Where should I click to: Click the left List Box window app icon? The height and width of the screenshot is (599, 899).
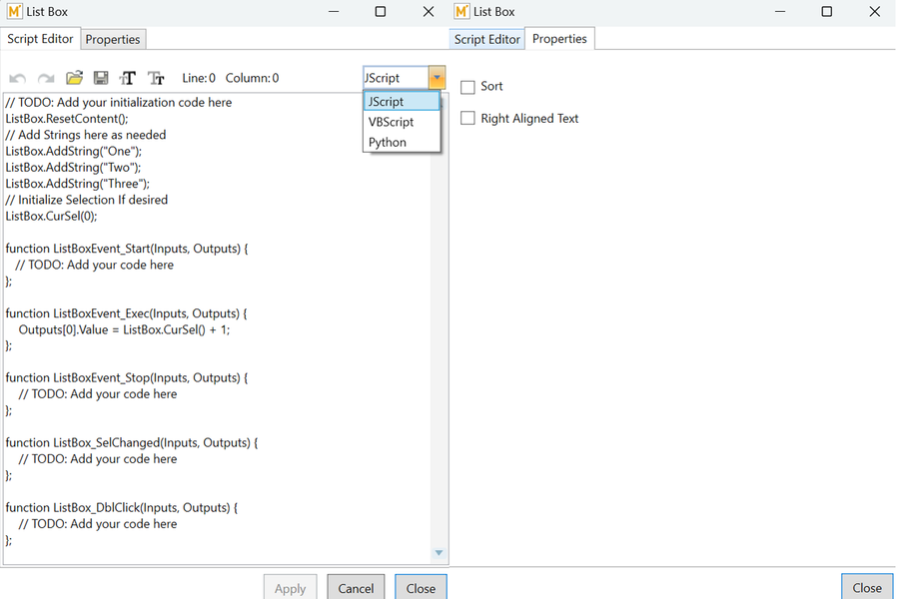coord(14,12)
